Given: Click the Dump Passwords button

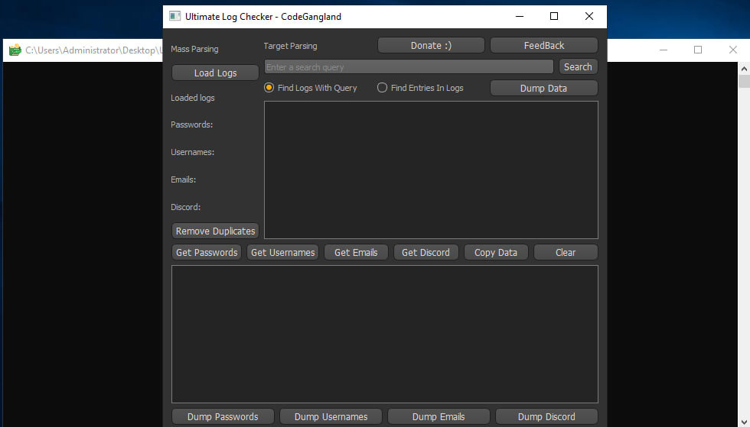Looking at the screenshot, I should 223,417.
